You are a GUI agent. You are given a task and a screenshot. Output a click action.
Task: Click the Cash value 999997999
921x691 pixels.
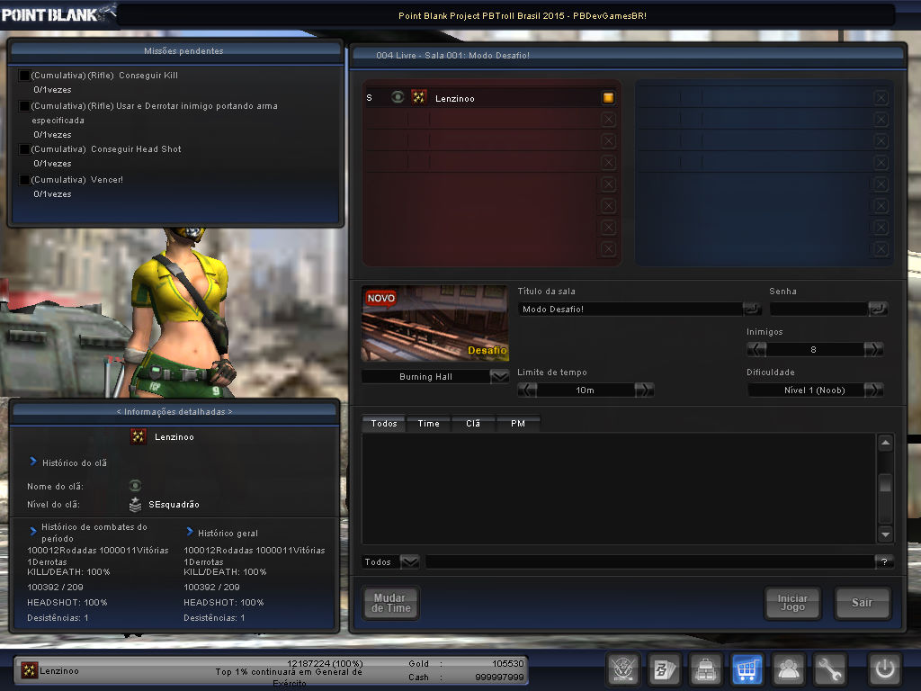tap(499, 677)
